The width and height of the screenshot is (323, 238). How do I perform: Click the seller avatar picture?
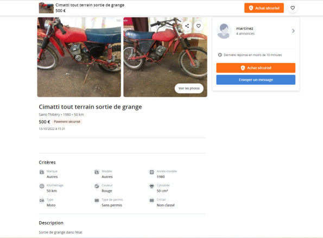pos(224,31)
